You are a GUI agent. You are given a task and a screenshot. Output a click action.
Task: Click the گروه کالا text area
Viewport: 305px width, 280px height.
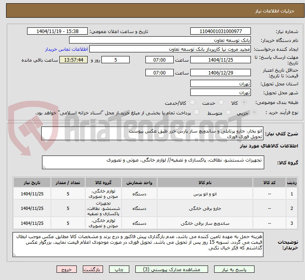coord(153,162)
